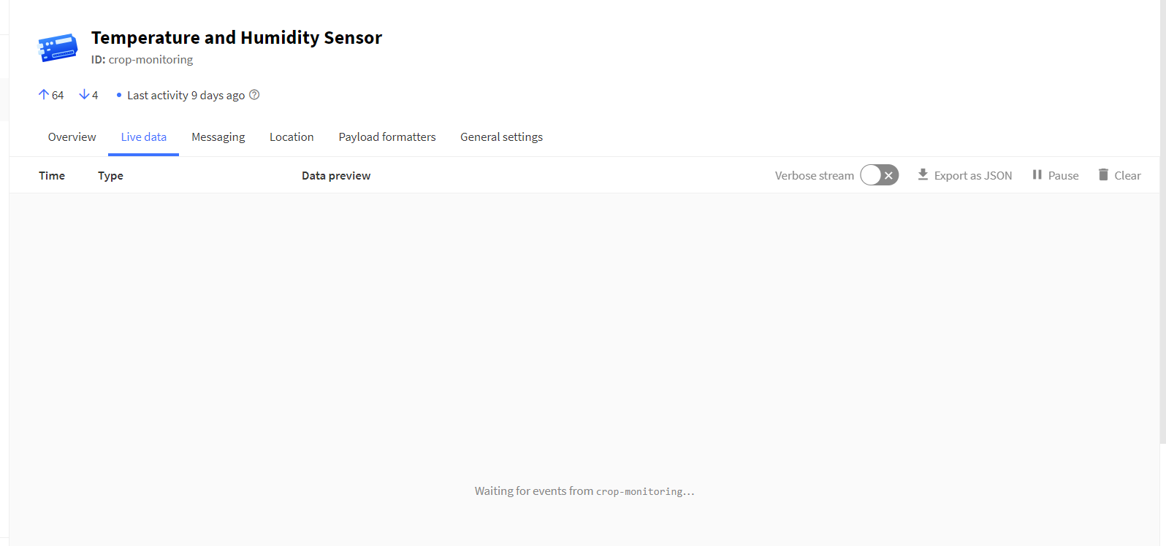This screenshot has width=1166, height=546.
Task: Go to Payload formatters tab
Action: [387, 137]
